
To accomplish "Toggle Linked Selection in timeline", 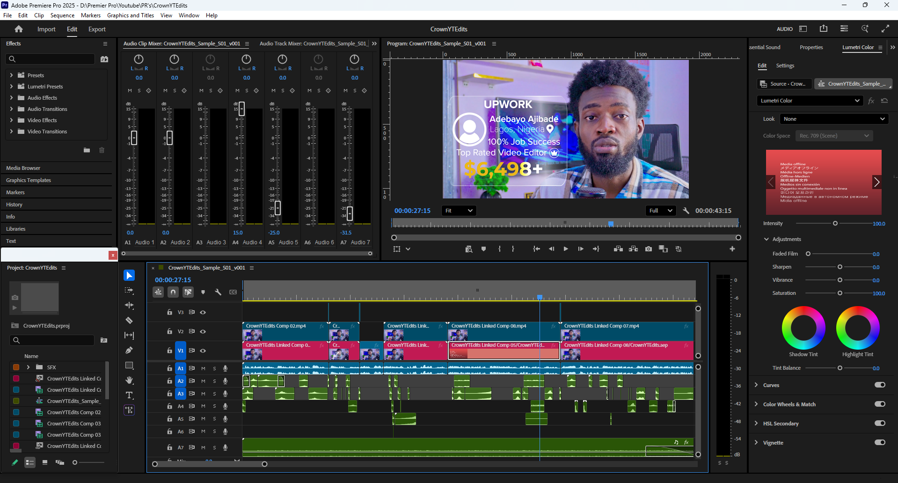I will [x=188, y=292].
